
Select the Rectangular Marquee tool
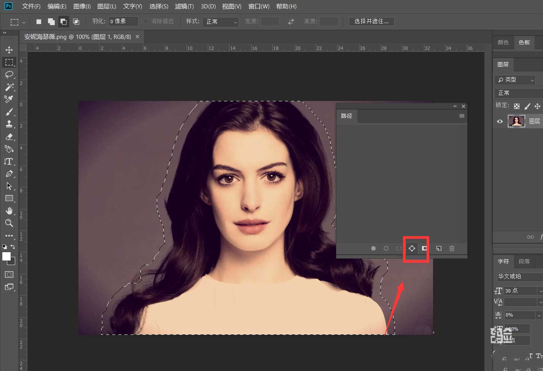coord(9,62)
